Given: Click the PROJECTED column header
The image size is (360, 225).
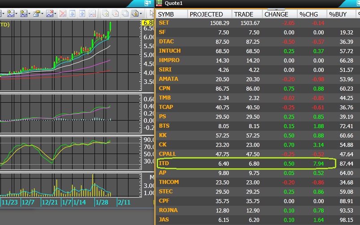Looking at the screenshot, I should tap(206, 14).
